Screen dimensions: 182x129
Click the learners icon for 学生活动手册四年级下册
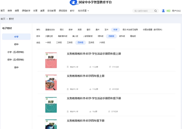point(109,112)
